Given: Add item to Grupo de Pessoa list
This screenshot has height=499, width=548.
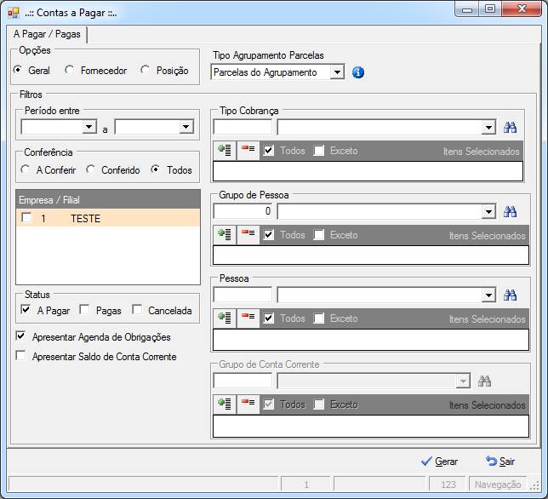Looking at the screenshot, I should coord(225,234).
